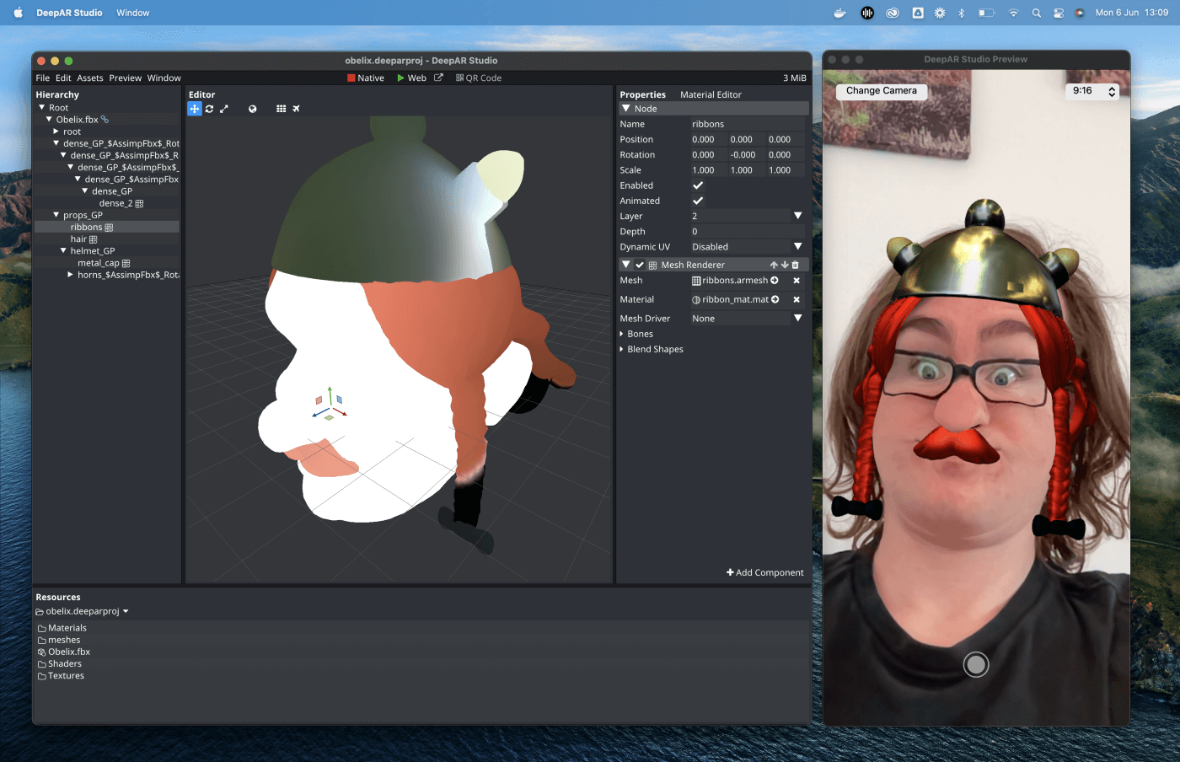Expand the Bones section
The height and width of the screenshot is (762, 1180).
coord(624,333)
